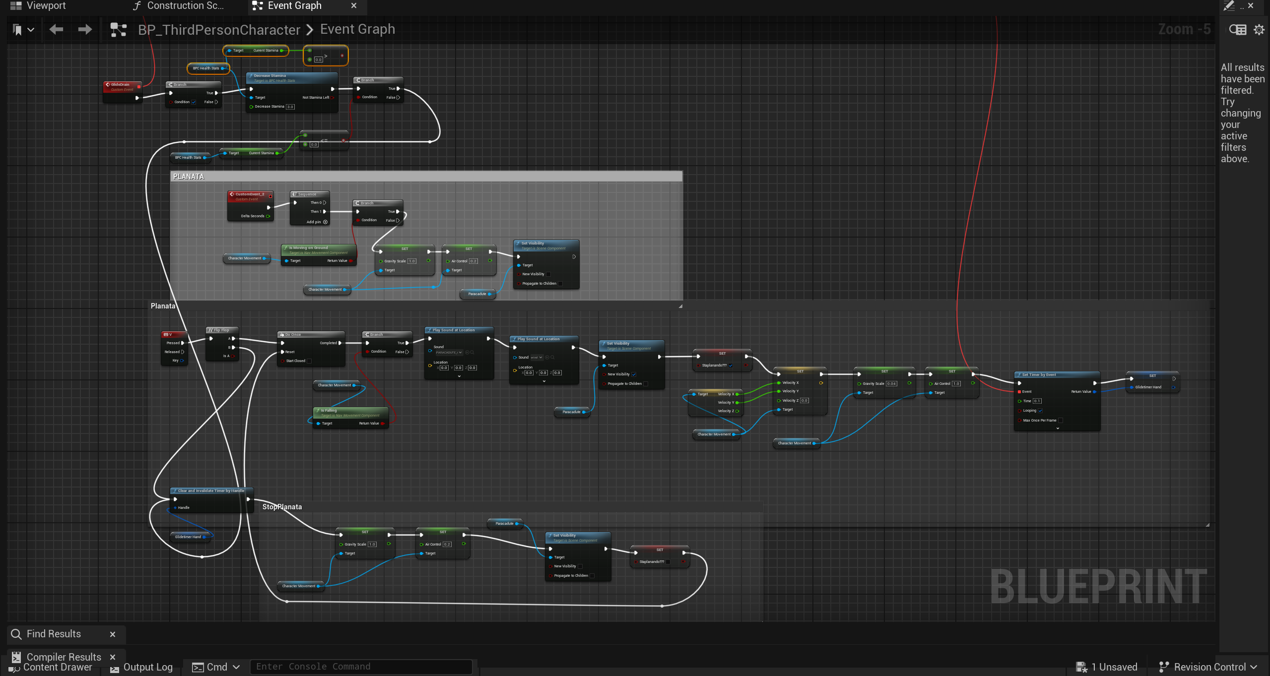Select the Find Results tab
This screenshot has width=1270, height=676.
54,634
